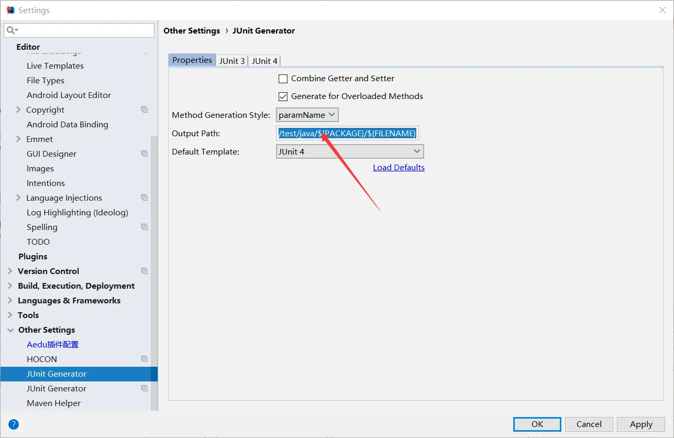Select Intentions settings item
This screenshot has height=438, width=674.
[46, 183]
